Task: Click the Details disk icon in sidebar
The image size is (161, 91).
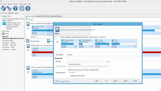Action: [x=3, y=34]
